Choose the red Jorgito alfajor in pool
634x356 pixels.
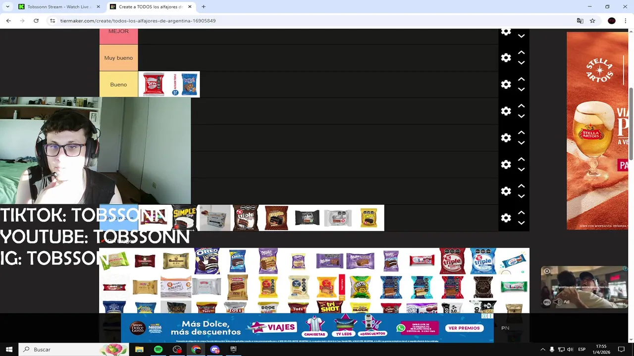422,261
